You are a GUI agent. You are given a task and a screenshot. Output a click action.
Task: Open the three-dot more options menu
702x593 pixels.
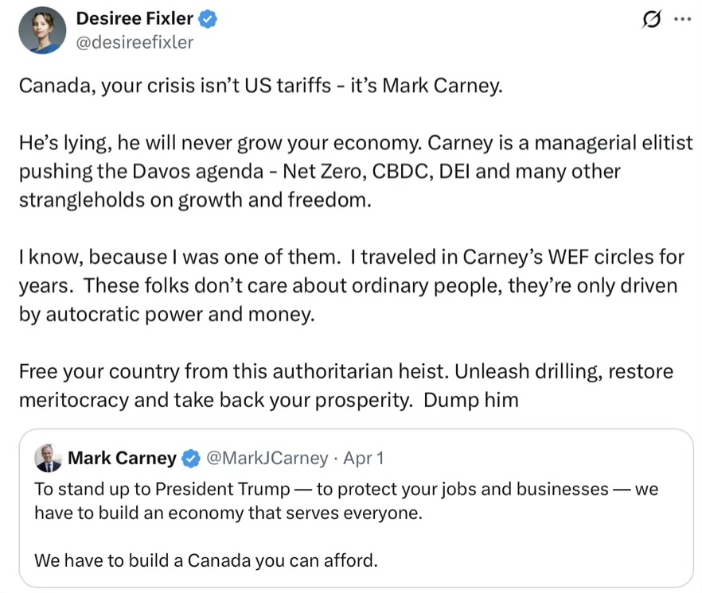point(682,21)
